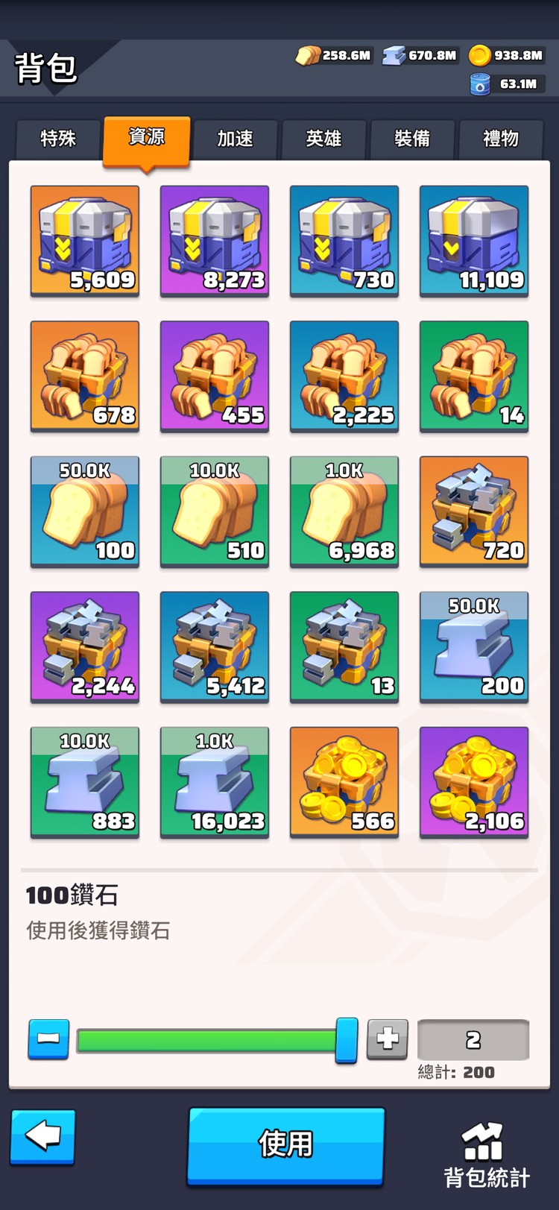Select the orange chest with 5,609 count
The image size is (559, 1210).
click(x=85, y=241)
